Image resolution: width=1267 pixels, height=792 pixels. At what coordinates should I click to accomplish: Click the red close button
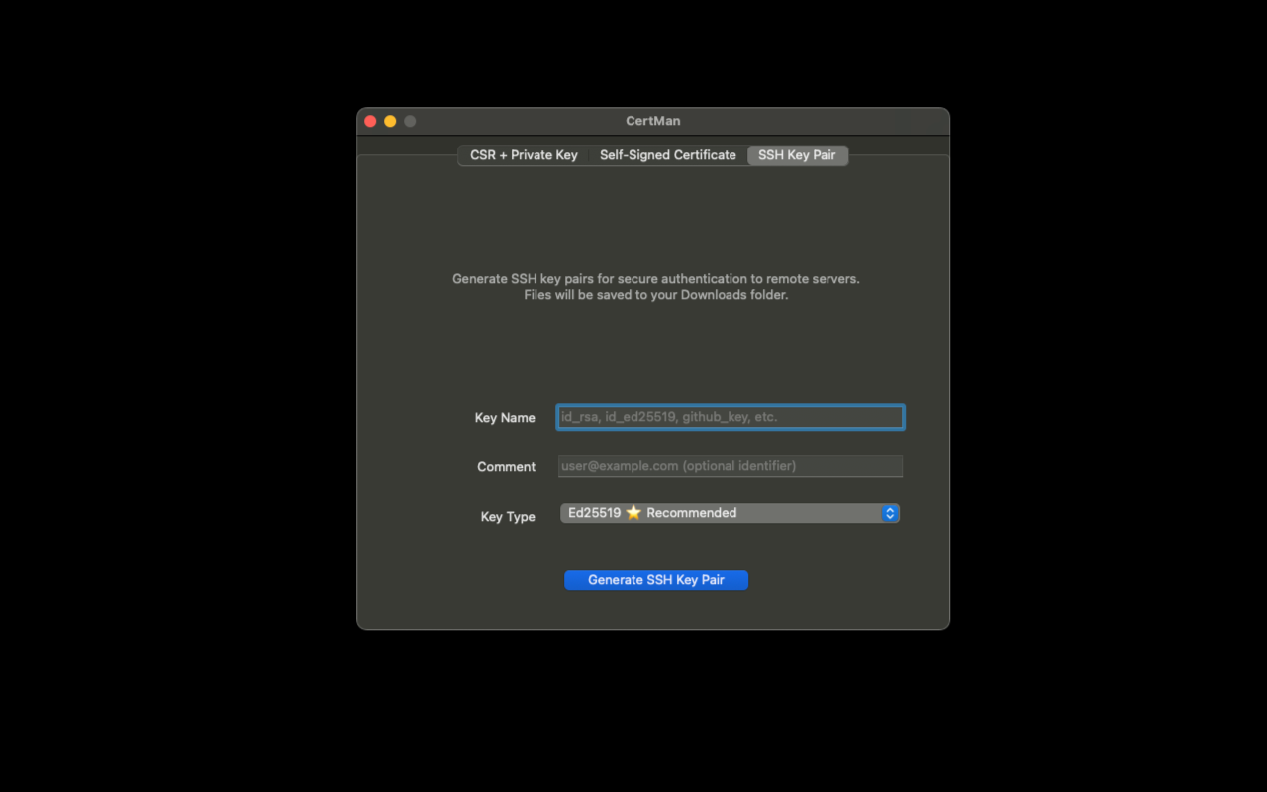click(369, 120)
